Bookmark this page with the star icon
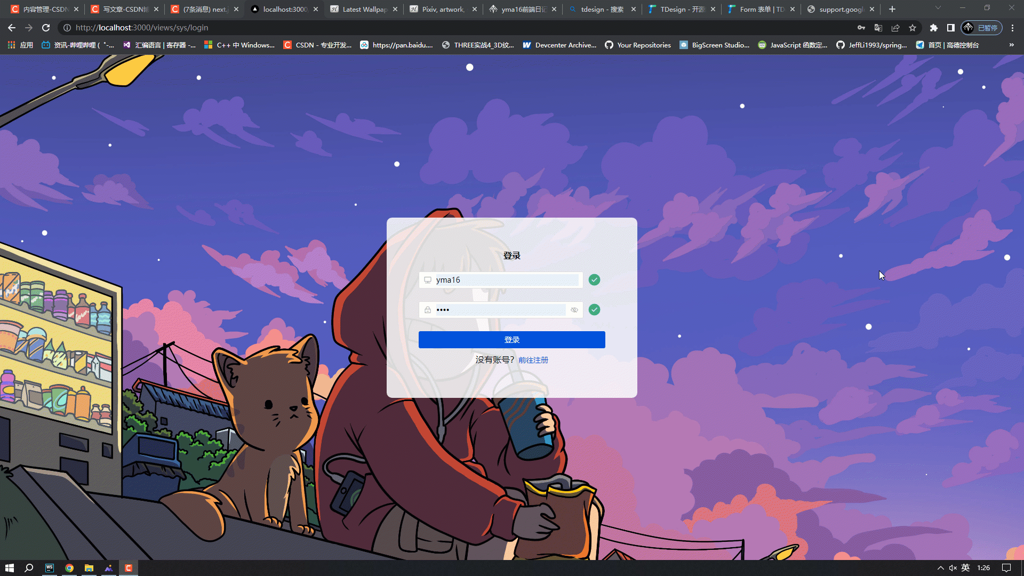The width and height of the screenshot is (1024, 576). pos(913,28)
